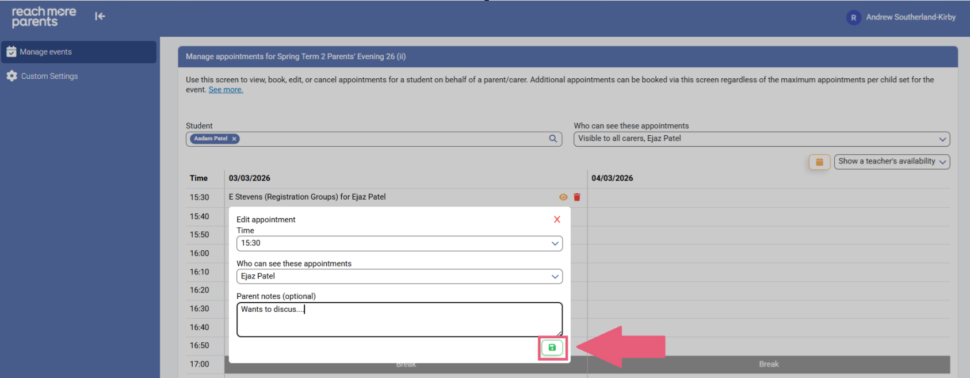Click the reach more parents logo

(44, 17)
